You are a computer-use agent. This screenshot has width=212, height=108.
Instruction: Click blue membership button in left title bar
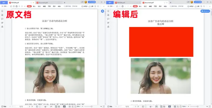pyautogui.click(x=92, y=2)
